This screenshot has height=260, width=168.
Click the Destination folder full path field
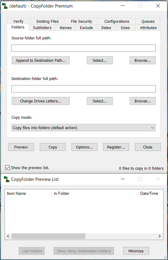(x=84, y=89)
